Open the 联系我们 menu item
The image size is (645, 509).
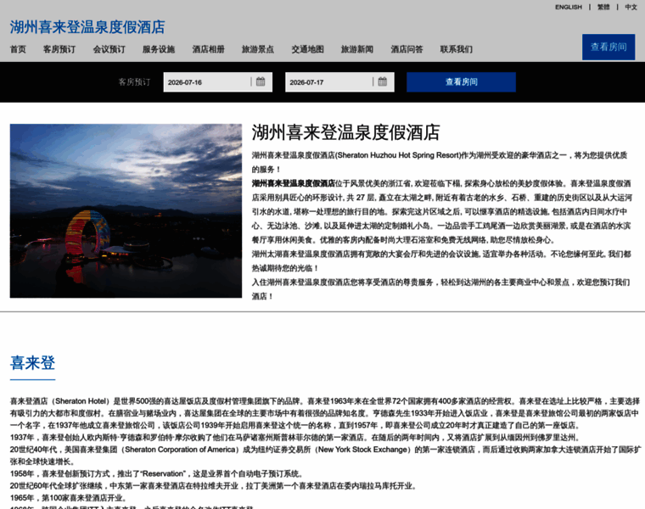click(457, 49)
